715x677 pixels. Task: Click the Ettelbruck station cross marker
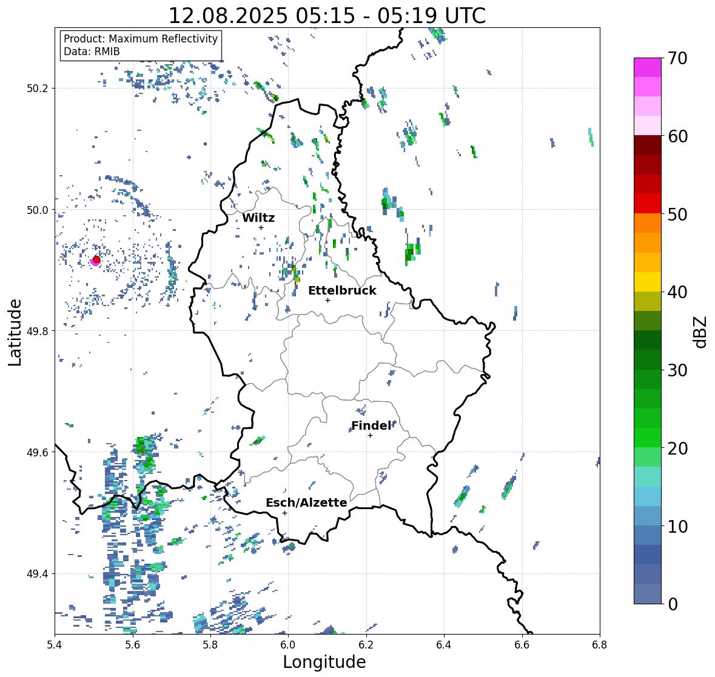[x=327, y=300]
